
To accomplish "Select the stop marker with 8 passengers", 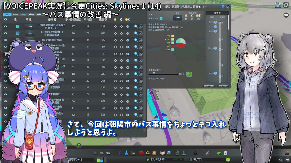I will point(220,50).
